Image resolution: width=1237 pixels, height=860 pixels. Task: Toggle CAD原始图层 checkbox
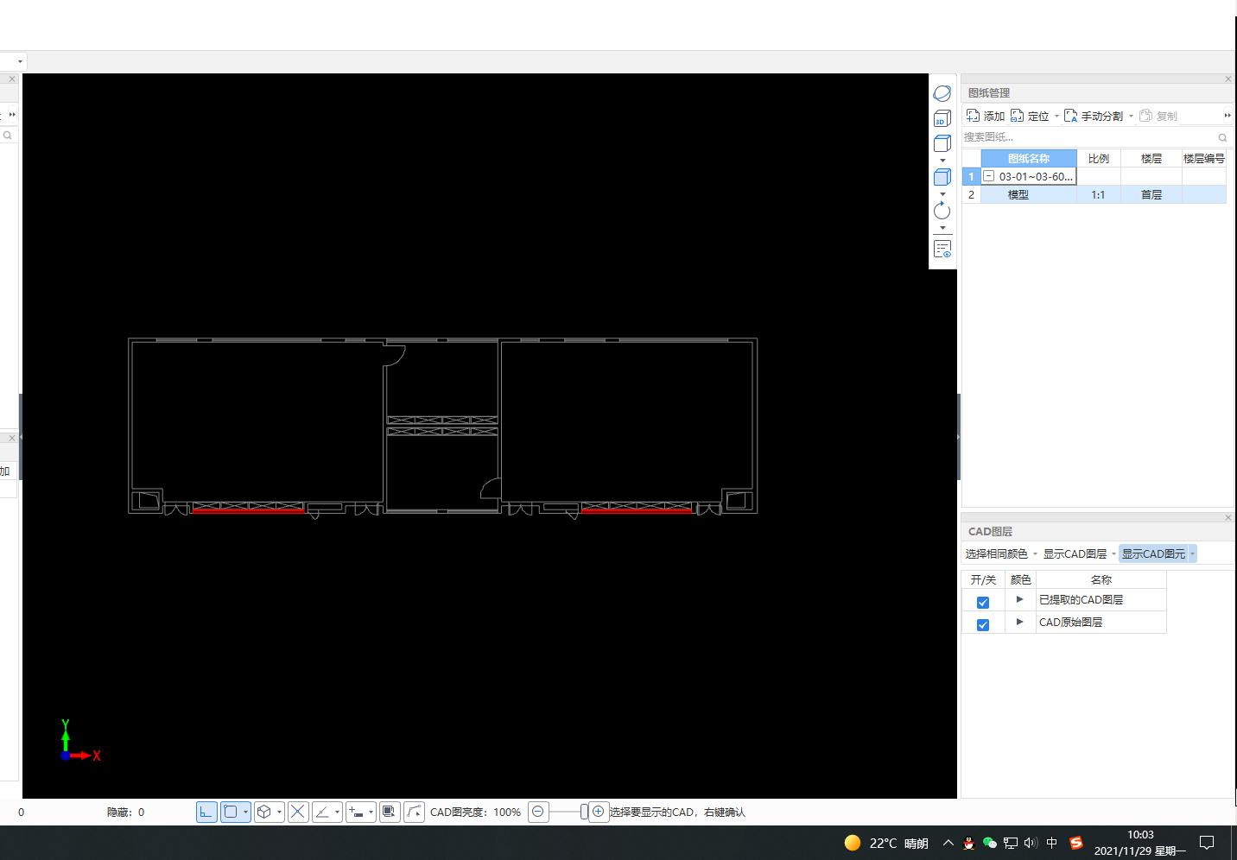(982, 624)
